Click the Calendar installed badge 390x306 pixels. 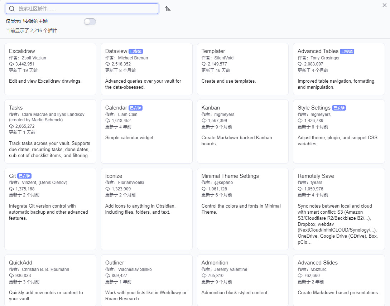click(135, 108)
